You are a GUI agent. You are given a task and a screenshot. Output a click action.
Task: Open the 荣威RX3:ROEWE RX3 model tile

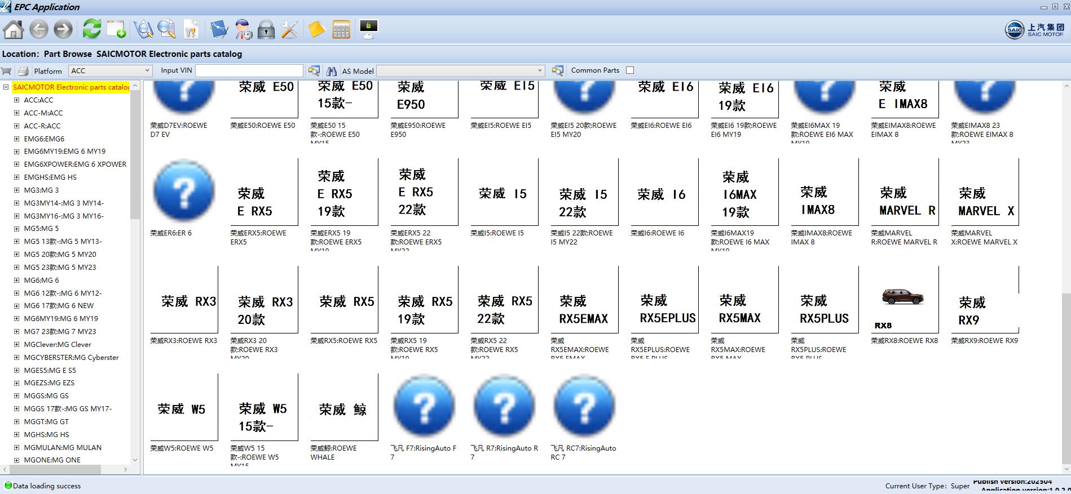[x=184, y=300]
